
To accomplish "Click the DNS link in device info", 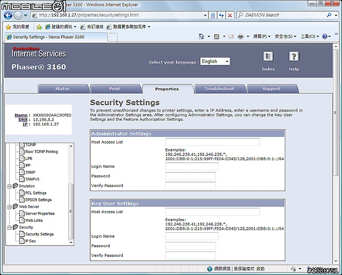I will click(23, 120).
